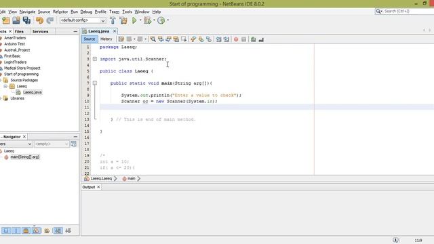The width and height of the screenshot is (434, 244).
Task: Click the Uncomment icon in editor toolbar
Action: point(261,39)
